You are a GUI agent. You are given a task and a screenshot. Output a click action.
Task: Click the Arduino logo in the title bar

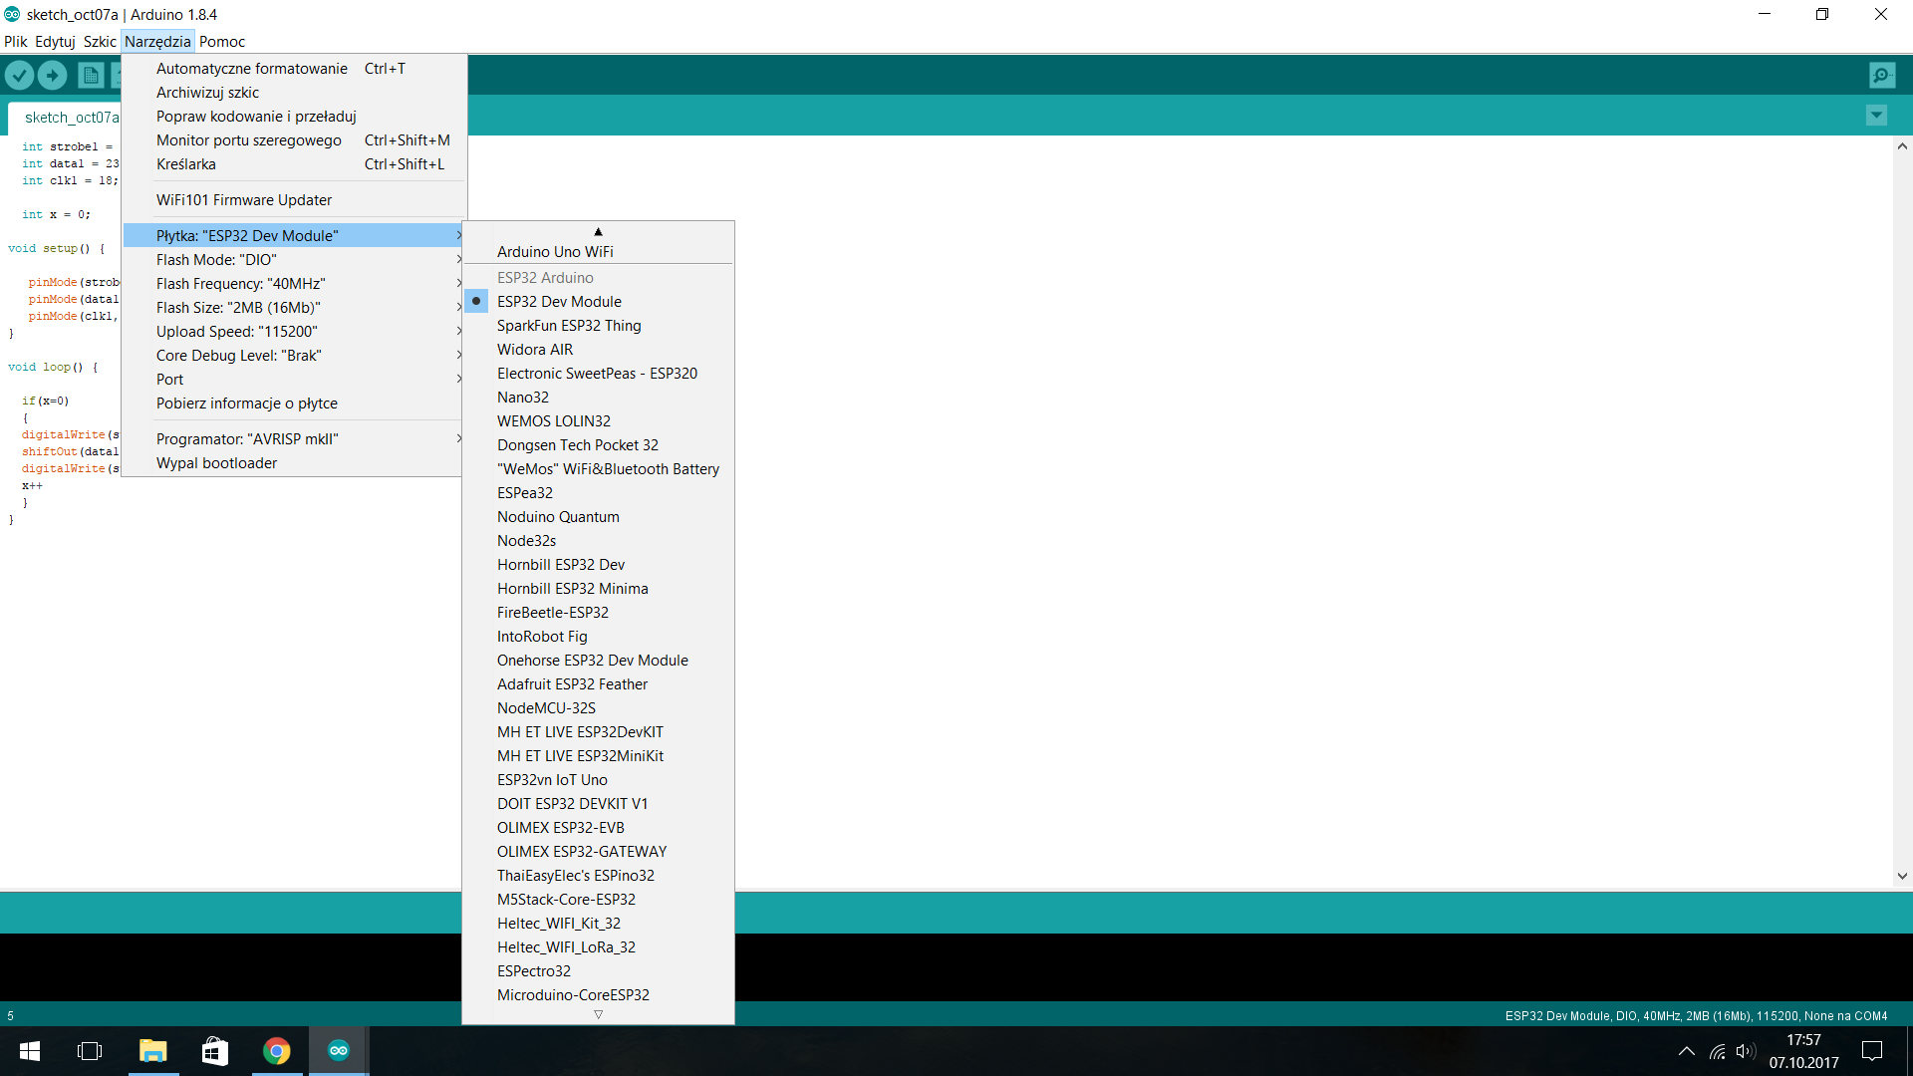click(12, 14)
